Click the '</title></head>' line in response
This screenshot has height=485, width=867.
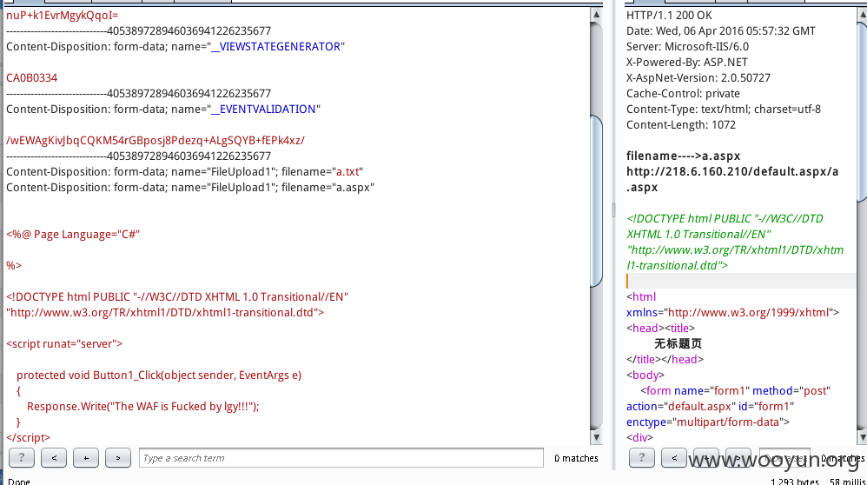pos(665,360)
